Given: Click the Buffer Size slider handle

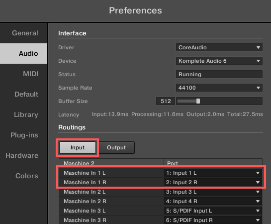Looking at the screenshot, I should click(x=198, y=101).
